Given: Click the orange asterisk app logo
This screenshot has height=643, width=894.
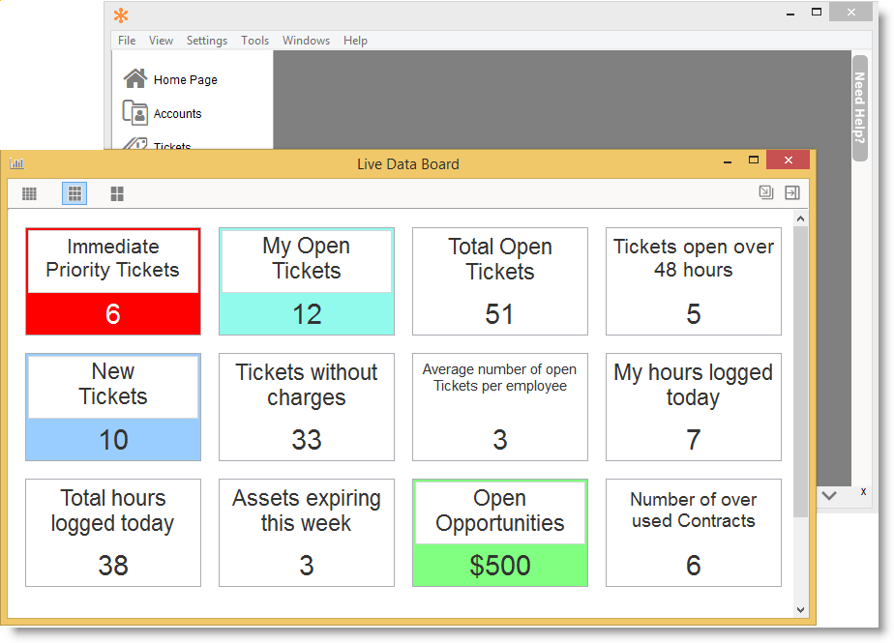Looking at the screenshot, I should [x=121, y=15].
